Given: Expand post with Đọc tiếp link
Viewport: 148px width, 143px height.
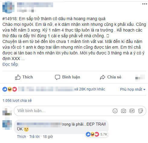Looking at the screenshot, I should point(10,64).
